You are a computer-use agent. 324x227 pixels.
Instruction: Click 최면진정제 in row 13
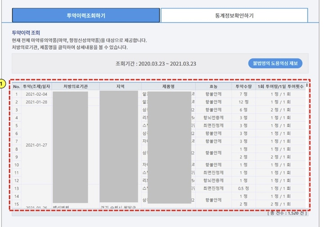click(213, 189)
